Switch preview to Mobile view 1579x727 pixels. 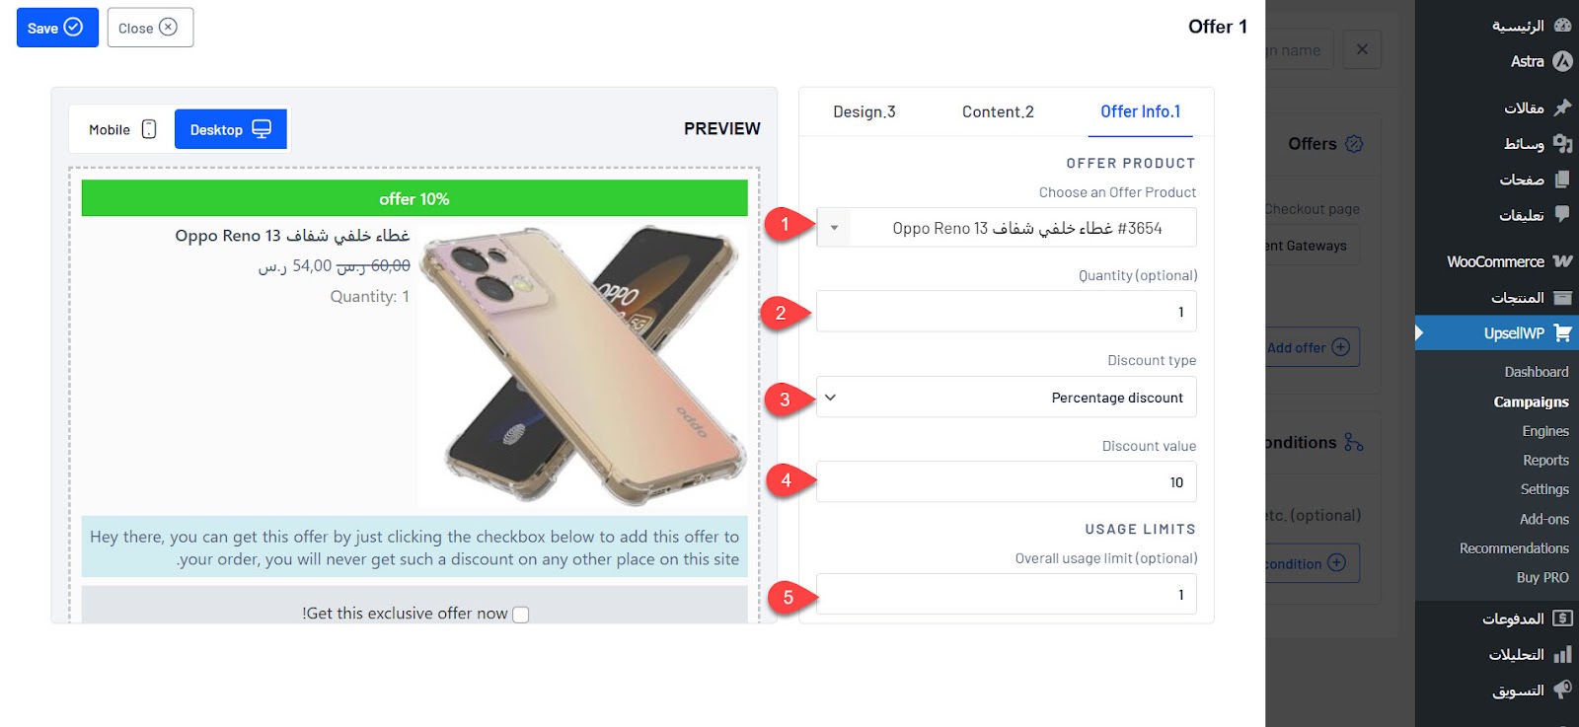(x=122, y=129)
